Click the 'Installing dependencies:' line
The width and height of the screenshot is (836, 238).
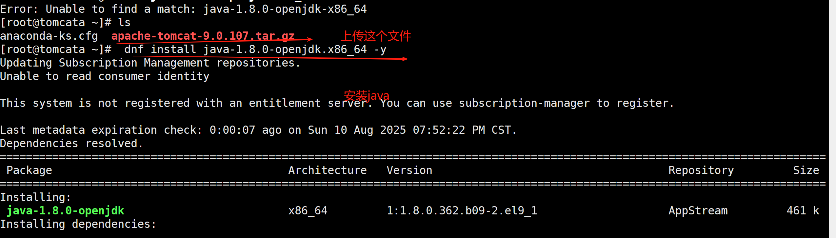(x=78, y=224)
